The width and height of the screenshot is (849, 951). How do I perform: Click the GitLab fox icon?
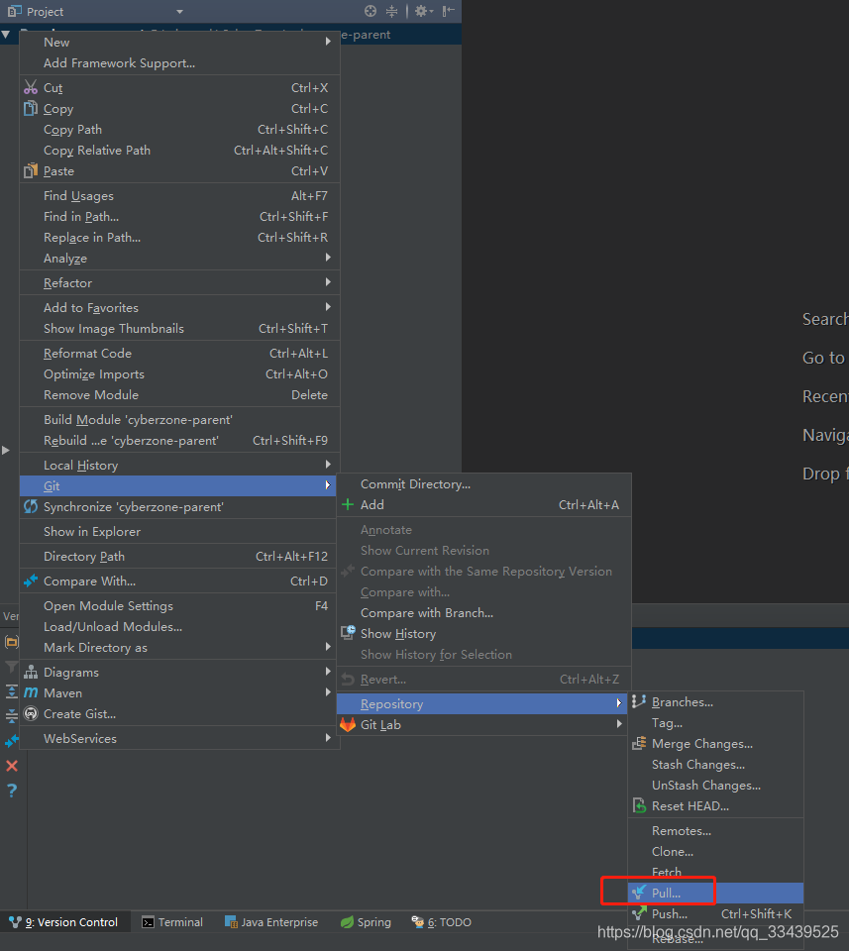pos(348,725)
